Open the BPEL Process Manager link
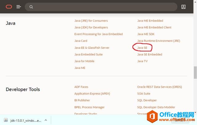The width and height of the screenshot is (197, 125). click(89, 107)
